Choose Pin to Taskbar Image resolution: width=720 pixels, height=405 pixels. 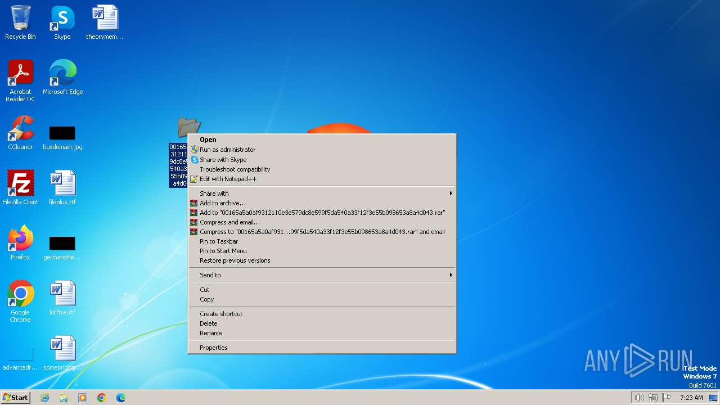322,241
